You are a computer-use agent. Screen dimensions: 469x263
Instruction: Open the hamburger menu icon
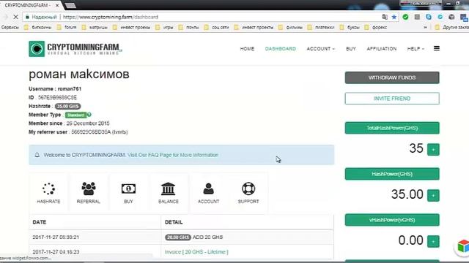coord(437,48)
